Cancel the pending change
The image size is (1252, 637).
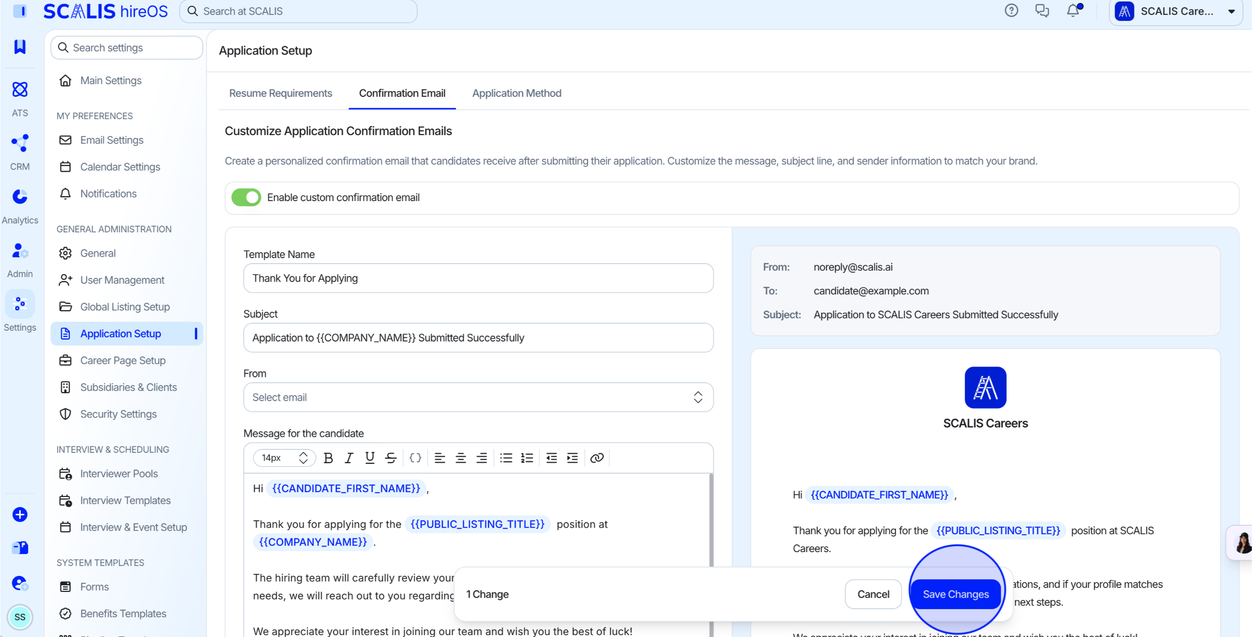pos(873,594)
